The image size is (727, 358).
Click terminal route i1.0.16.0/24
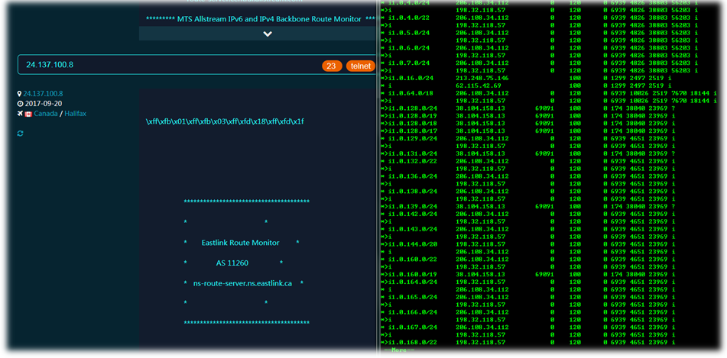pyautogui.click(x=411, y=79)
